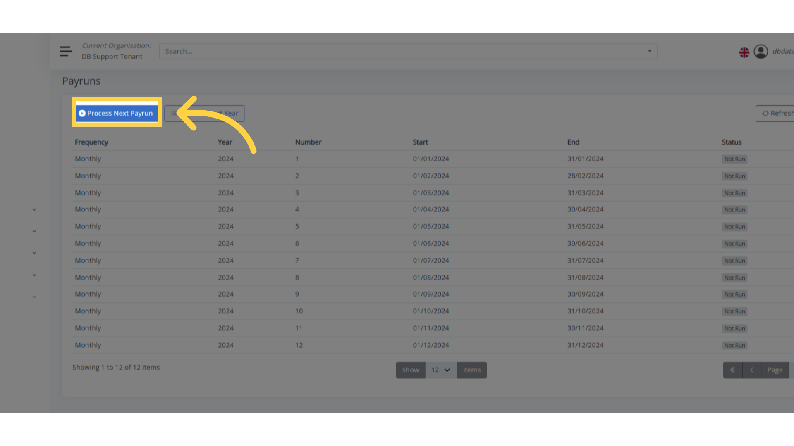Click the show button near pagination
794x446 pixels.
tap(410, 370)
